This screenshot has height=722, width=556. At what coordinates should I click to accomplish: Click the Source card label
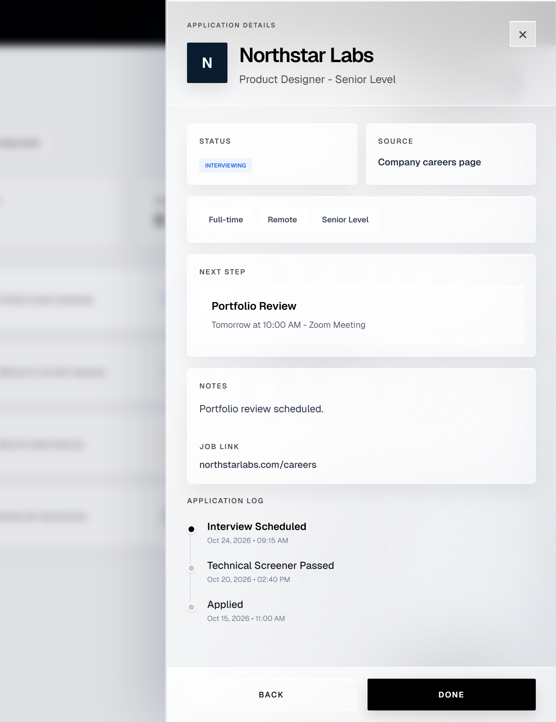(396, 141)
